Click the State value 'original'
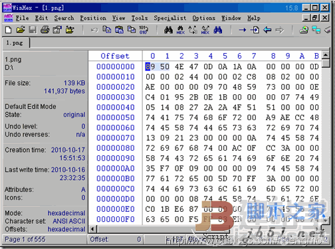335x249 pixels. [x=74, y=115]
